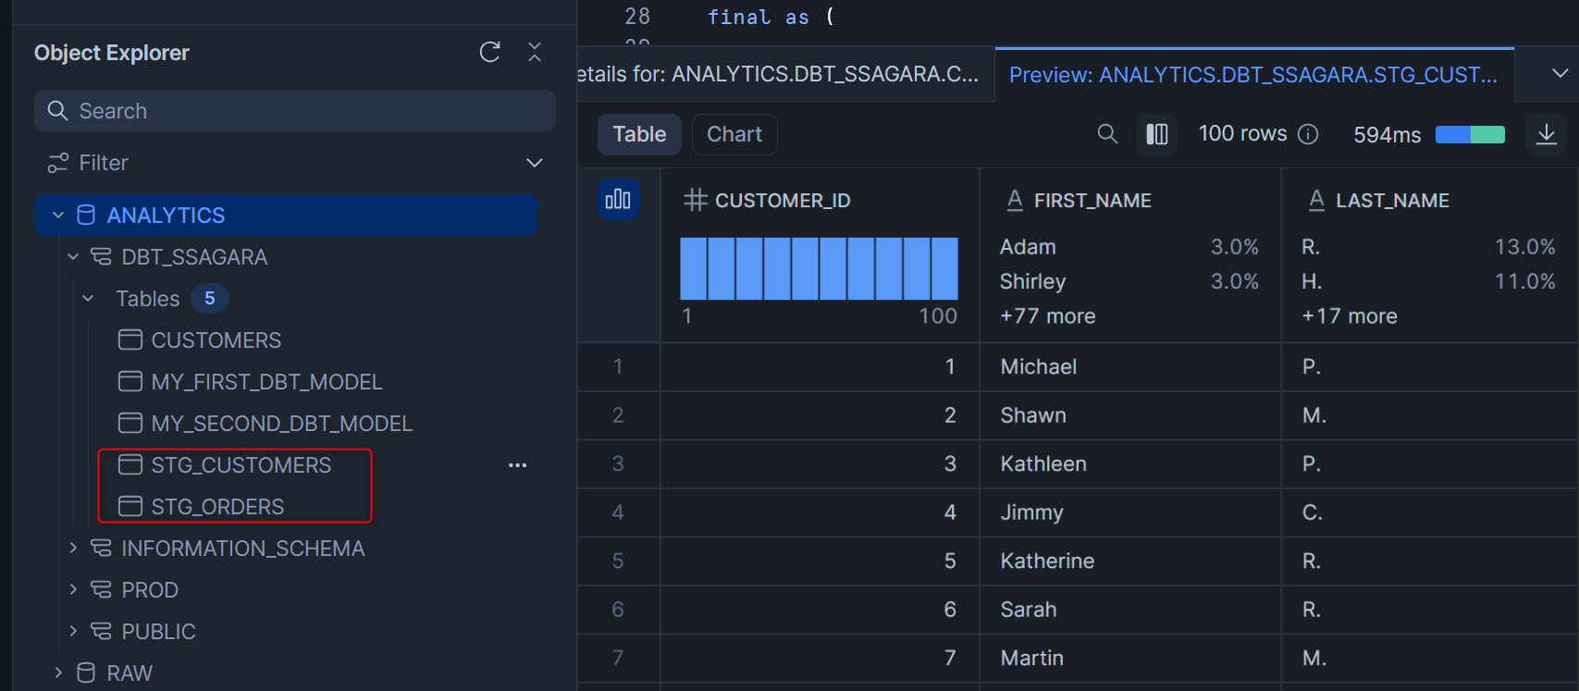Screen dimensions: 1579x691
Task: Open the tabs overflow dropdown chevron
Action: [1560, 73]
